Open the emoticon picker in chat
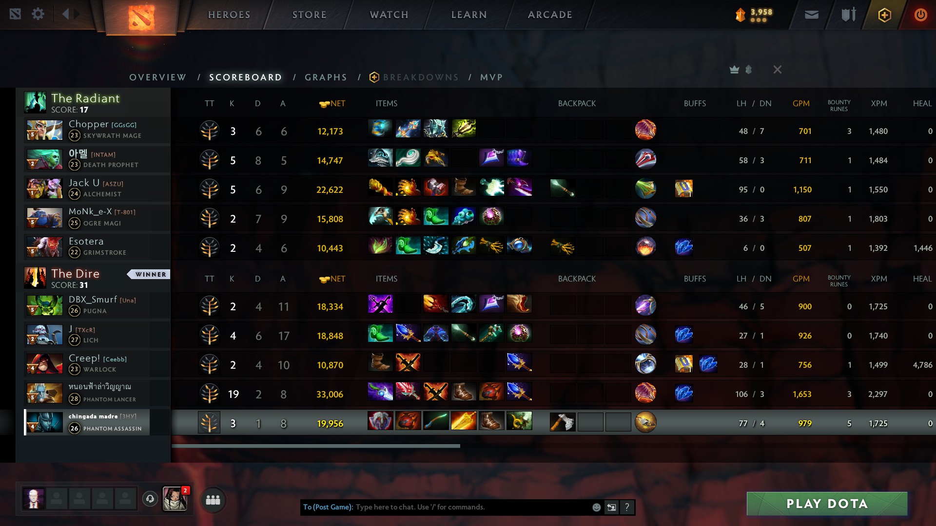The height and width of the screenshot is (526, 936). pyautogui.click(x=596, y=507)
